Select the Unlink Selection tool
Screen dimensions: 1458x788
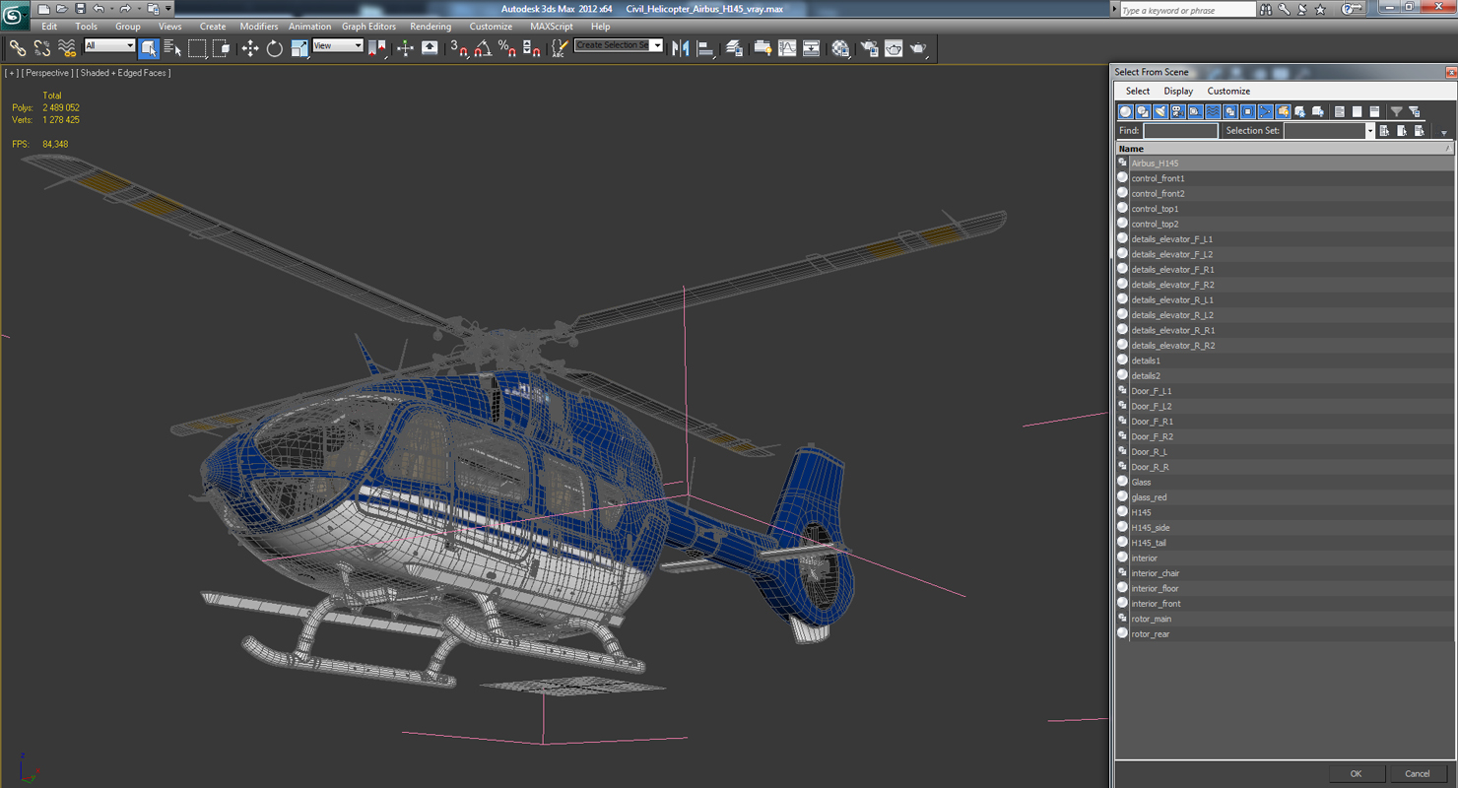tap(41, 48)
